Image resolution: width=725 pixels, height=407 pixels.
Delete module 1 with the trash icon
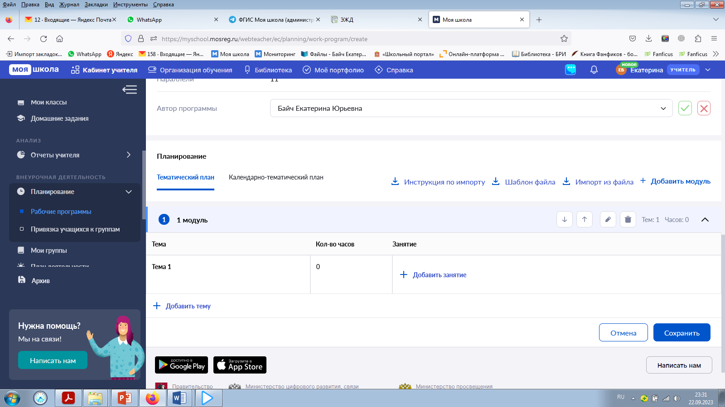tap(628, 219)
